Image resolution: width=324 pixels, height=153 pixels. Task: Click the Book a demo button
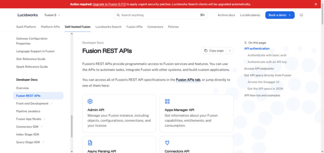pyautogui.click(x=280, y=15)
